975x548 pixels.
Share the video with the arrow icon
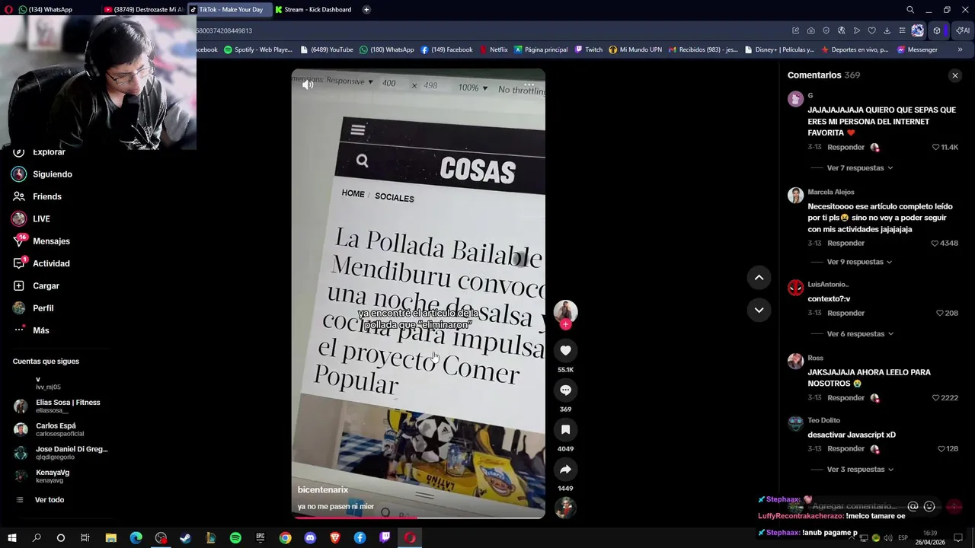pyautogui.click(x=565, y=469)
